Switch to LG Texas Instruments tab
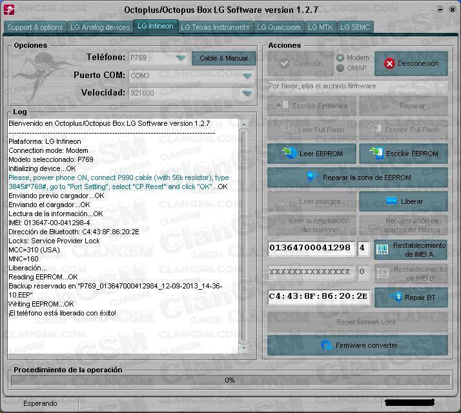 coord(215,27)
